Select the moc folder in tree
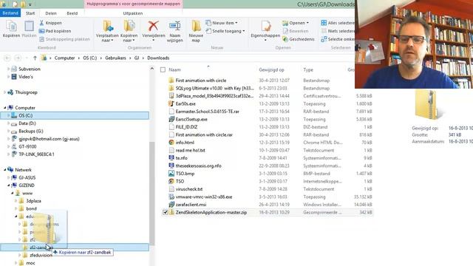The image size is (473, 266). [x=30, y=263]
